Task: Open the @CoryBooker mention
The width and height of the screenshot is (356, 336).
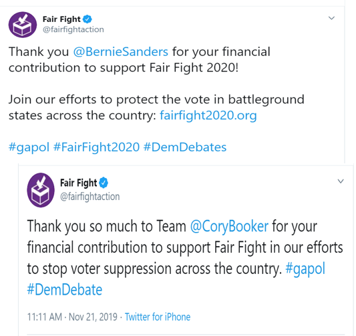Action: coord(229,226)
